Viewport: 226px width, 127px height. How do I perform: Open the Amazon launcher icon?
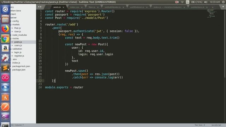5,48
